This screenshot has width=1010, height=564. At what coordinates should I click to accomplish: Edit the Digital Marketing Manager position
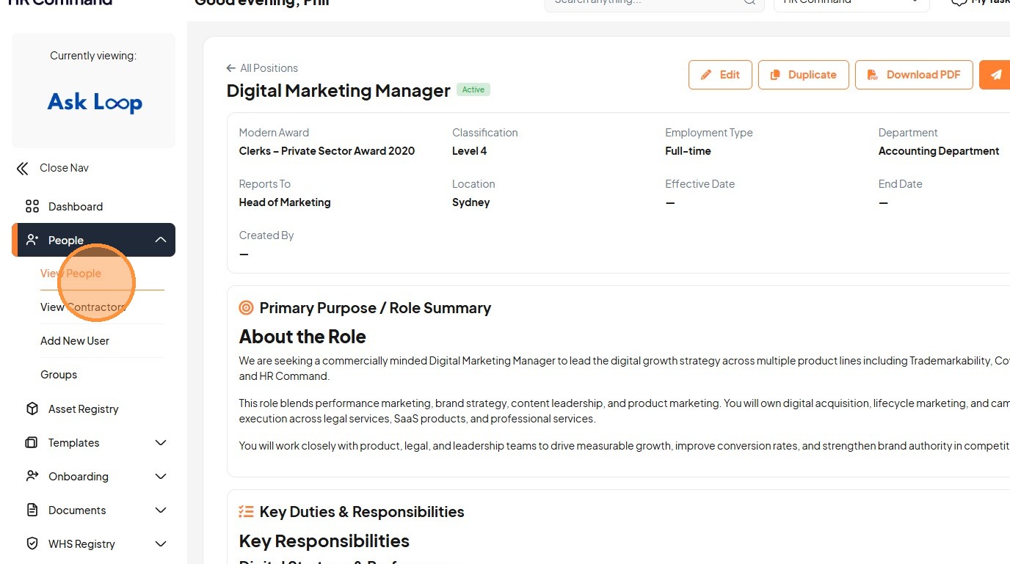[x=720, y=75]
